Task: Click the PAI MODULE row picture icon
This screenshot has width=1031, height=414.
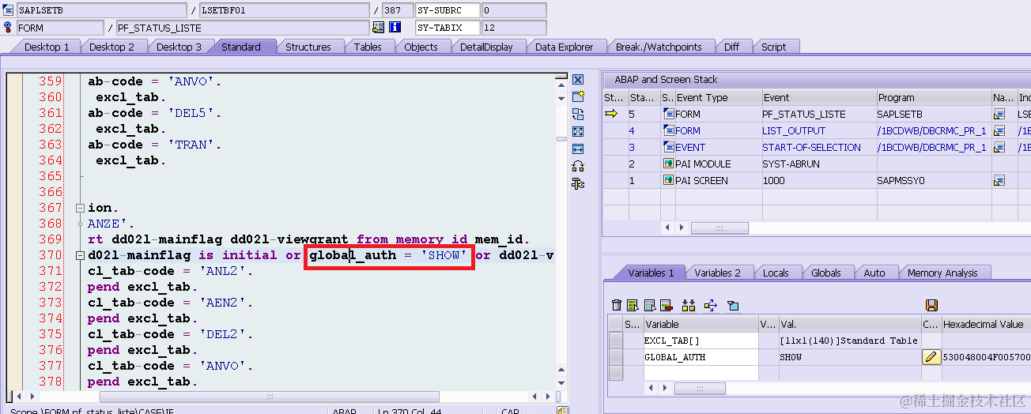Action: click(668, 164)
